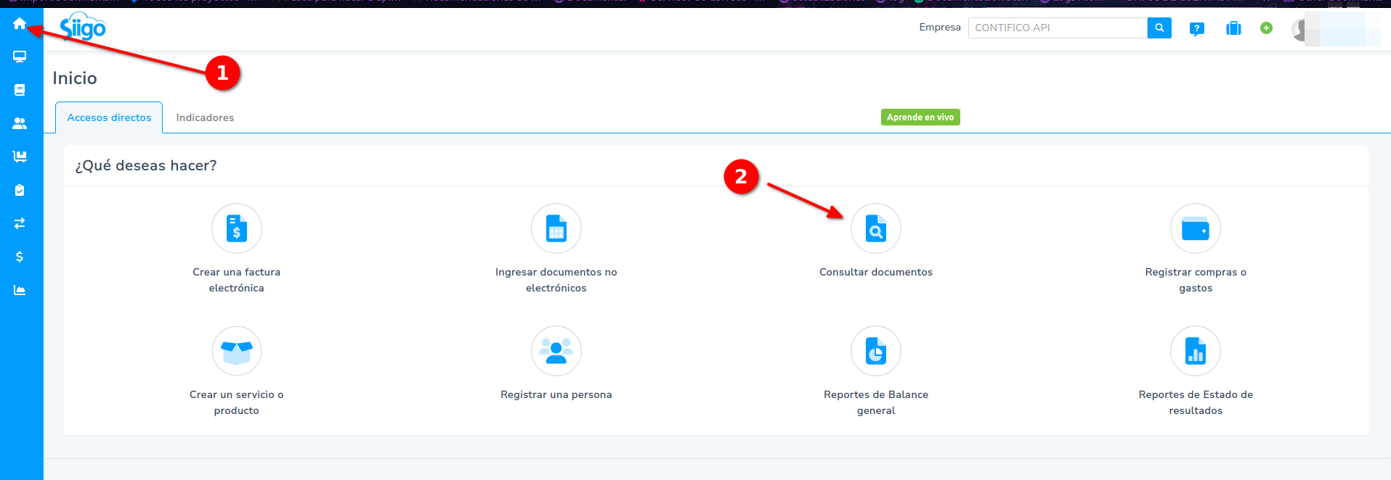Open the help question mark icon
This screenshot has height=480, width=1391.
pos(1196,28)
